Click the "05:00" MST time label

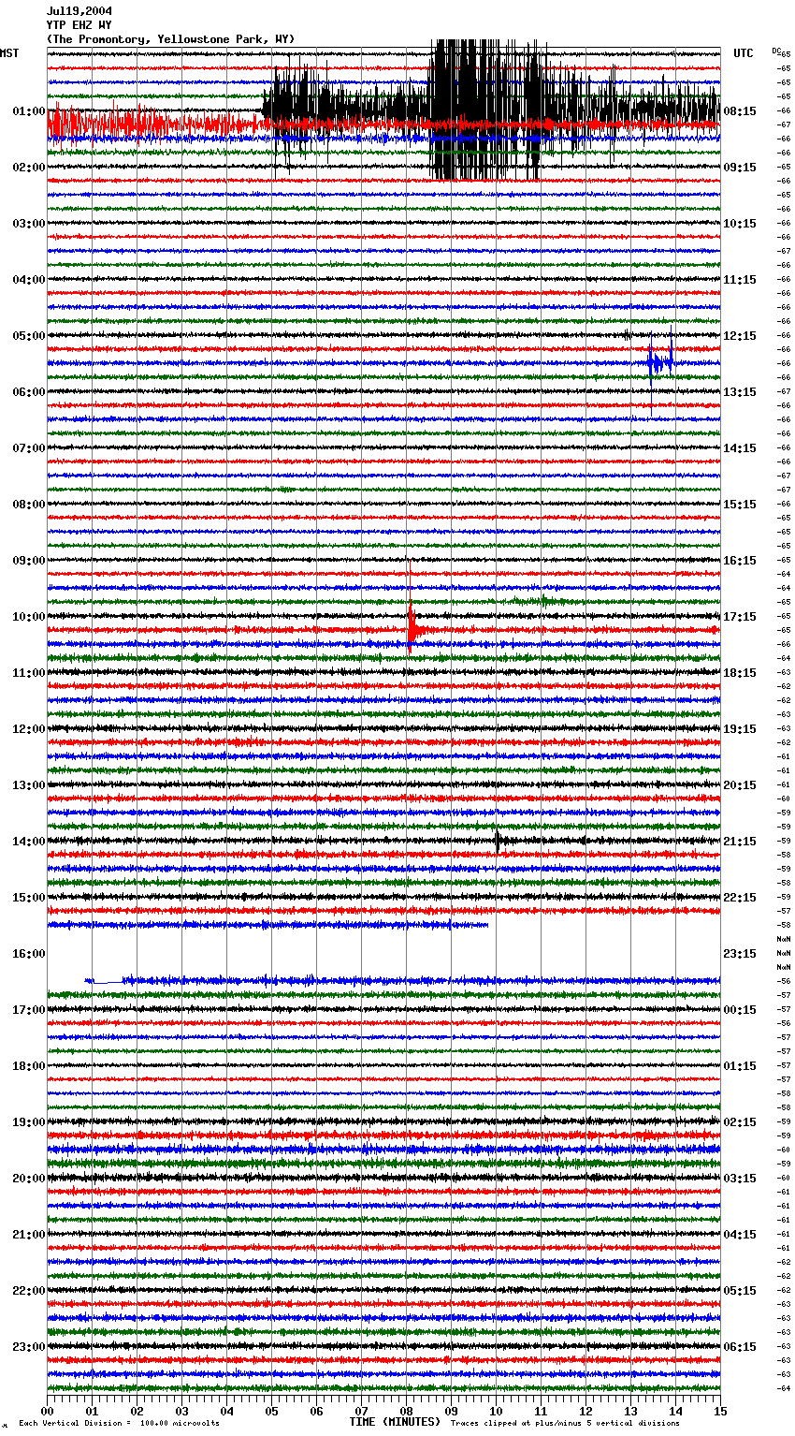coord(29,335)
